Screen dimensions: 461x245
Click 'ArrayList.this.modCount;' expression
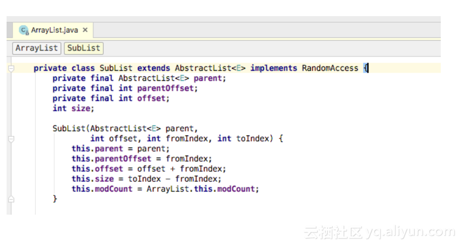click(x=203, y=189)
